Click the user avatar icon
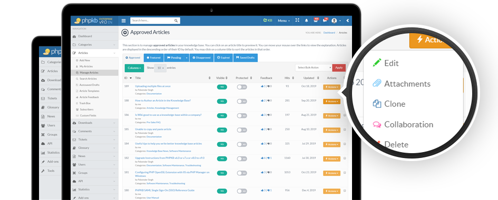Image resolution: width=498 pixels, height=200 pixels. tap(334, 21)
